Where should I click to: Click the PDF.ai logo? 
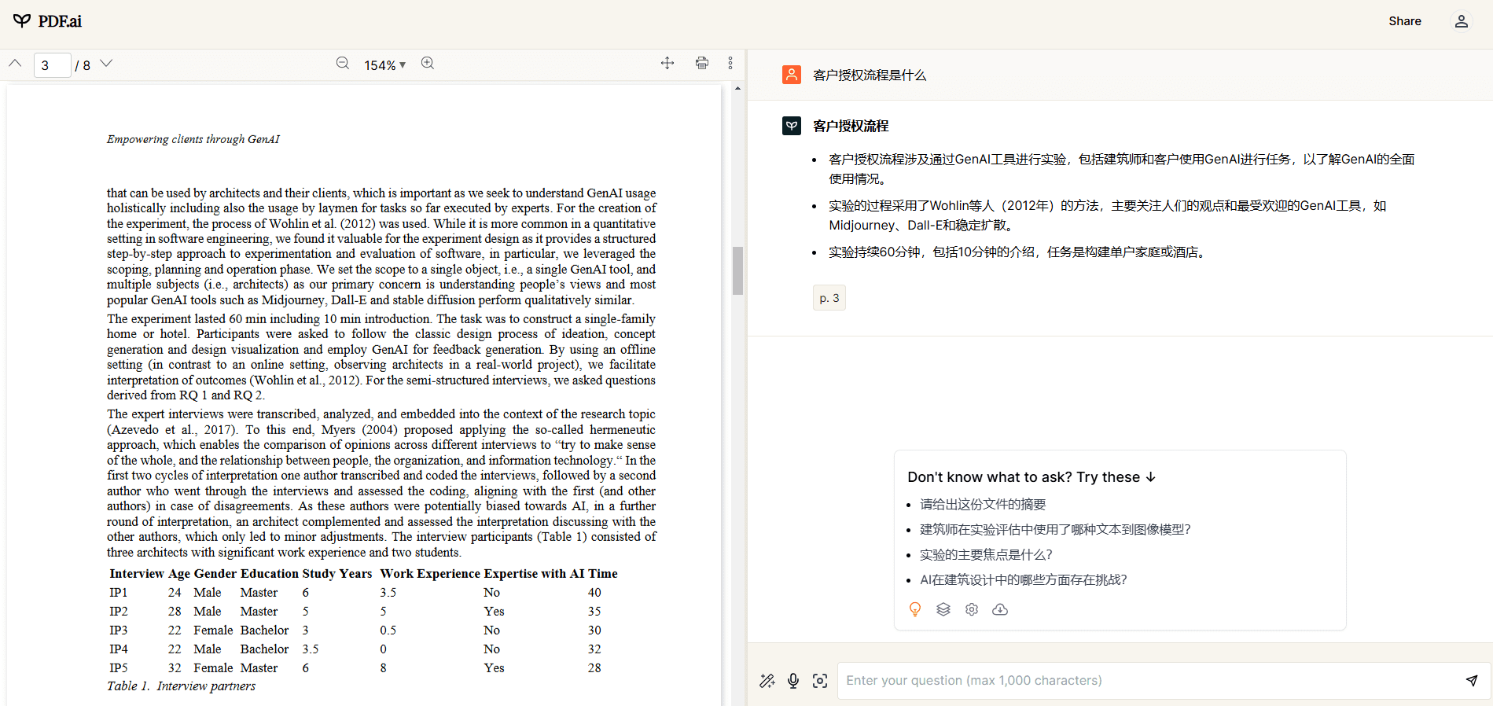coord(48,21)
